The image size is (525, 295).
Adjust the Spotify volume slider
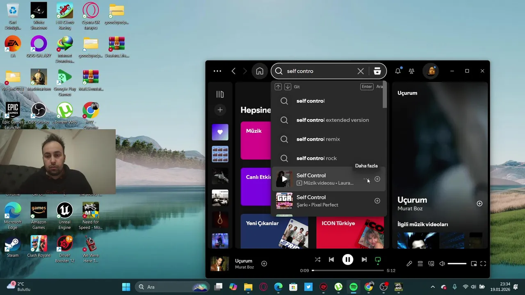(457, 263)
